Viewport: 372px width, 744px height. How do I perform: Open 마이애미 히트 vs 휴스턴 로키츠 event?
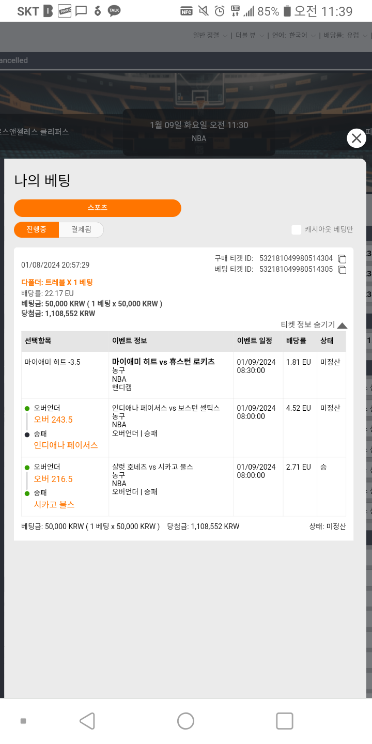[x=163, y=362]
